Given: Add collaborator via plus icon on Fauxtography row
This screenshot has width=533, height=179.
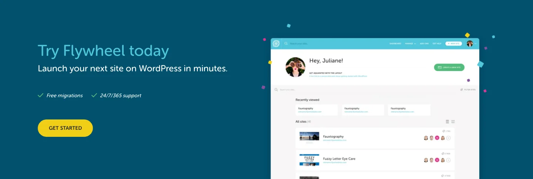Looking at the screenshot, I should coord(448,138).
